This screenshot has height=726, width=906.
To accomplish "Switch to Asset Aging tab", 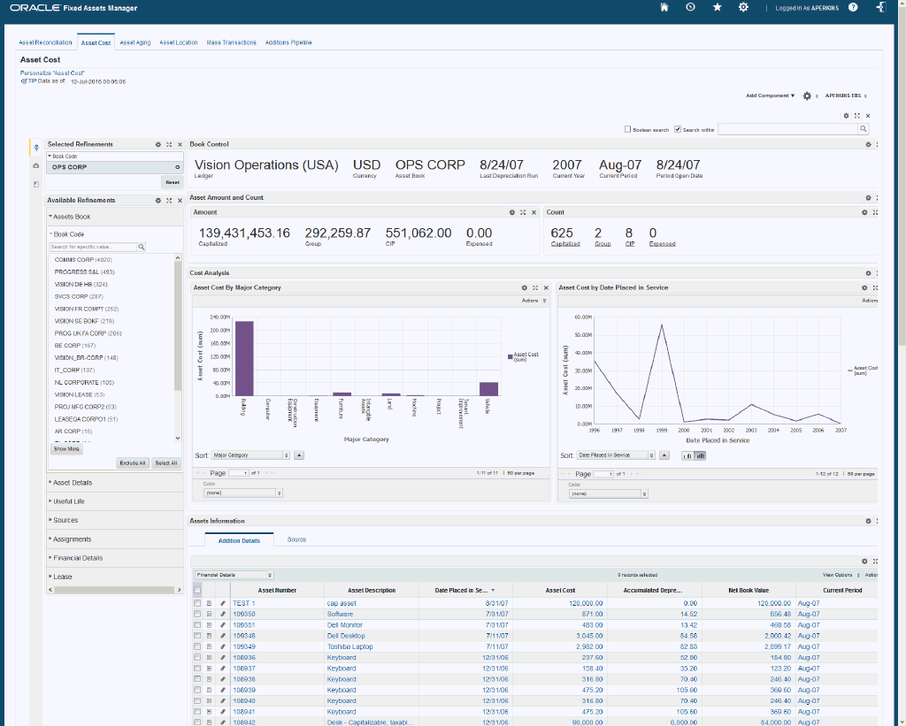I will click(135, 42).
